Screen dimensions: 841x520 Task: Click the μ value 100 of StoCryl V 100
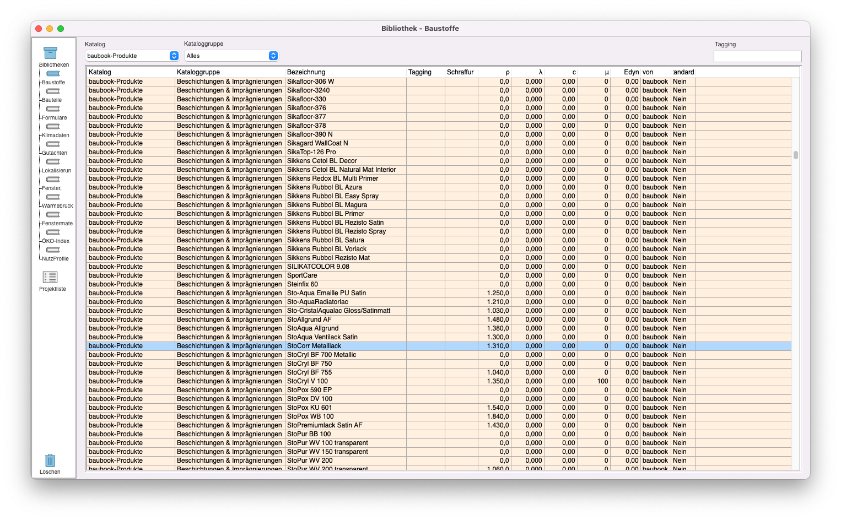coord(602,381)
